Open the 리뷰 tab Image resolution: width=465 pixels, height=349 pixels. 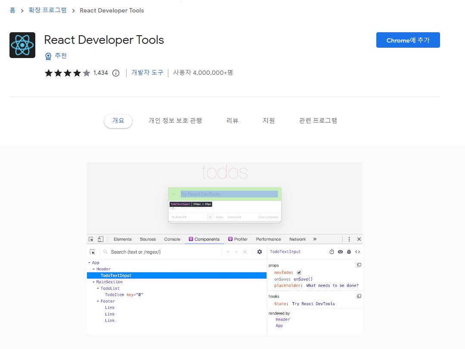[x=232, y=121]
